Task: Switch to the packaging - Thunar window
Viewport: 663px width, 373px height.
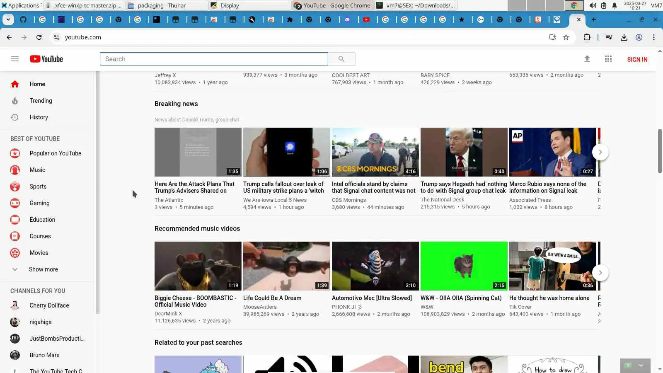Action: pos(167,5)
